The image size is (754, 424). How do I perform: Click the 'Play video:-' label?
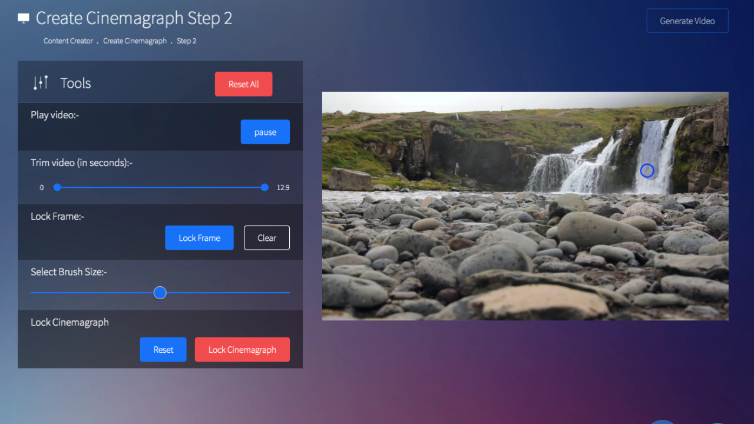55,115
